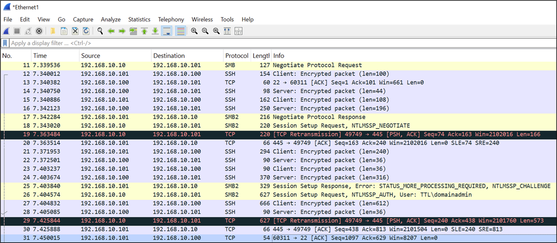Screen dimensions: 557x243
Task: Toggle auto-scroll during live capture
Action: pyautogui.click(x=167, y=31)
